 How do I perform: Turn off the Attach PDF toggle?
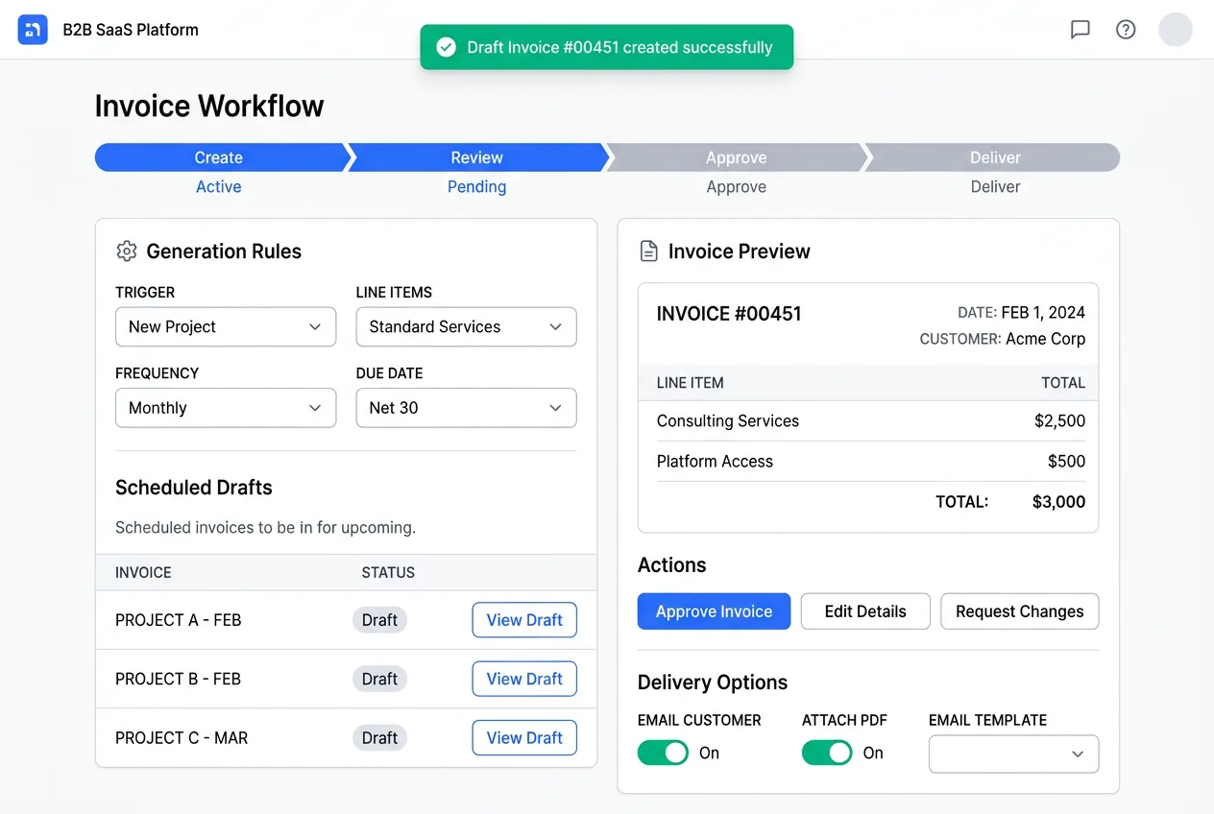coord(827,753)
